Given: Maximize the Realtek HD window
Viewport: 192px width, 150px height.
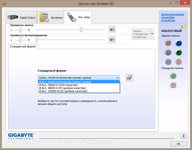Looking at the screenshot, I should tap(177, 3).
